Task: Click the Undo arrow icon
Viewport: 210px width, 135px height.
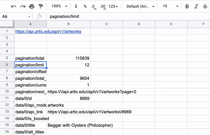Action: pos(14,6)
